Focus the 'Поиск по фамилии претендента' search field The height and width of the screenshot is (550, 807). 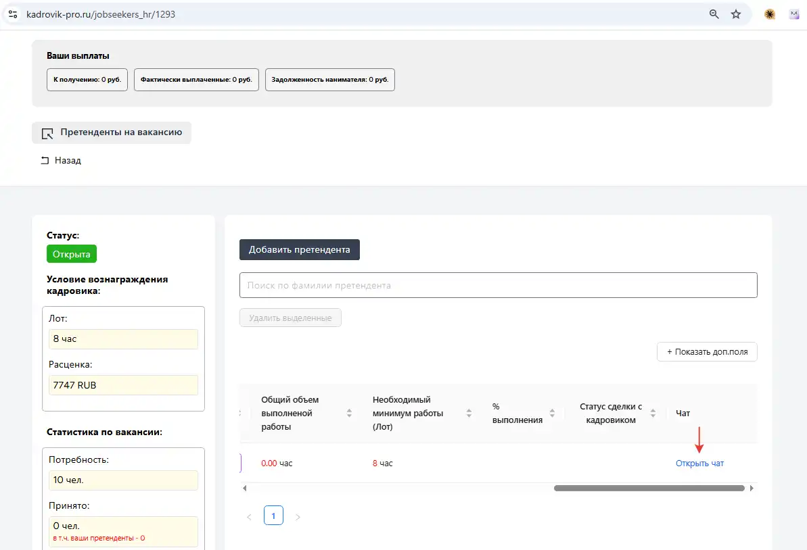498,285
